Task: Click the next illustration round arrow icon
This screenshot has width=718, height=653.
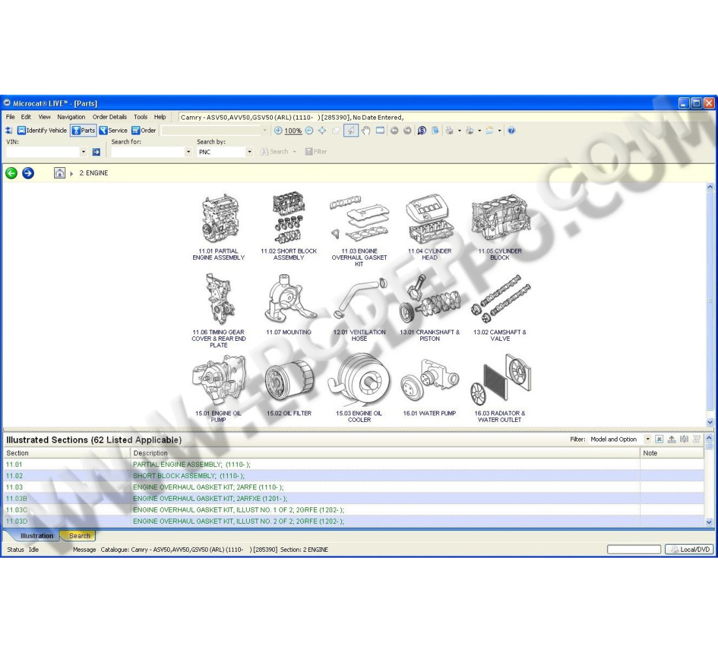Action: pyautogui.click(x=407, y=131)
